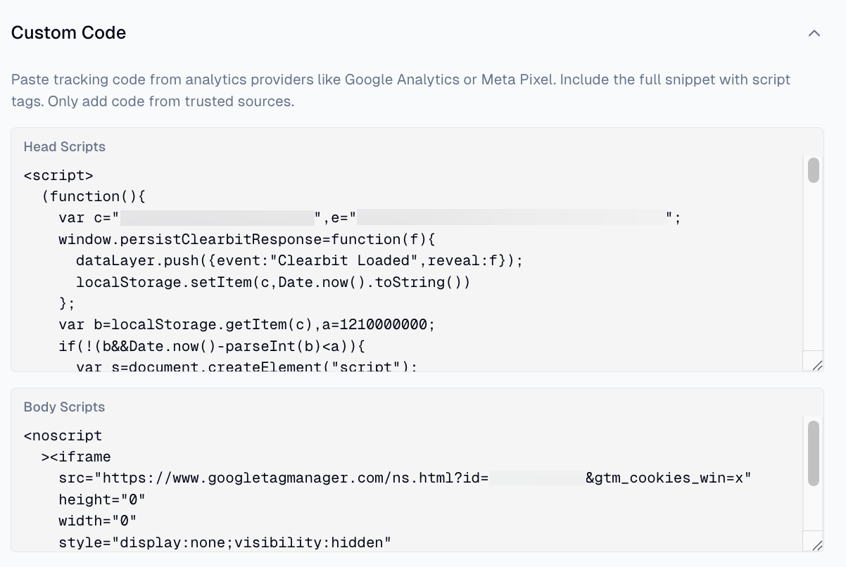
Task: Click the Head Scripts scrollbar thumb
Action: 813,171
